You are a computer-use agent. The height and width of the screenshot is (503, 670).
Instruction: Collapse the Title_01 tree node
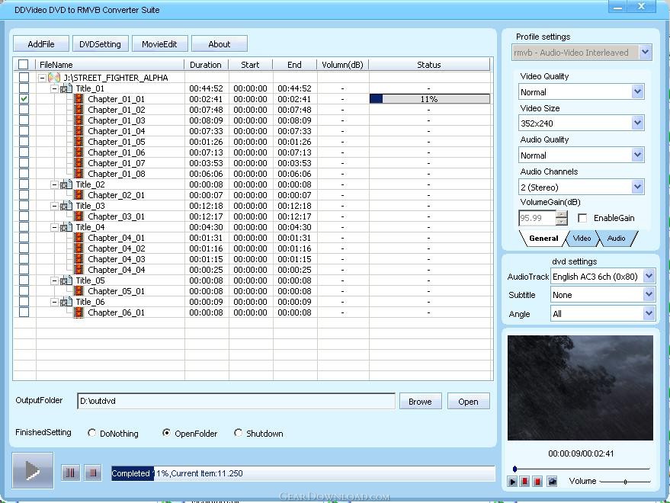tap(54, 89)
